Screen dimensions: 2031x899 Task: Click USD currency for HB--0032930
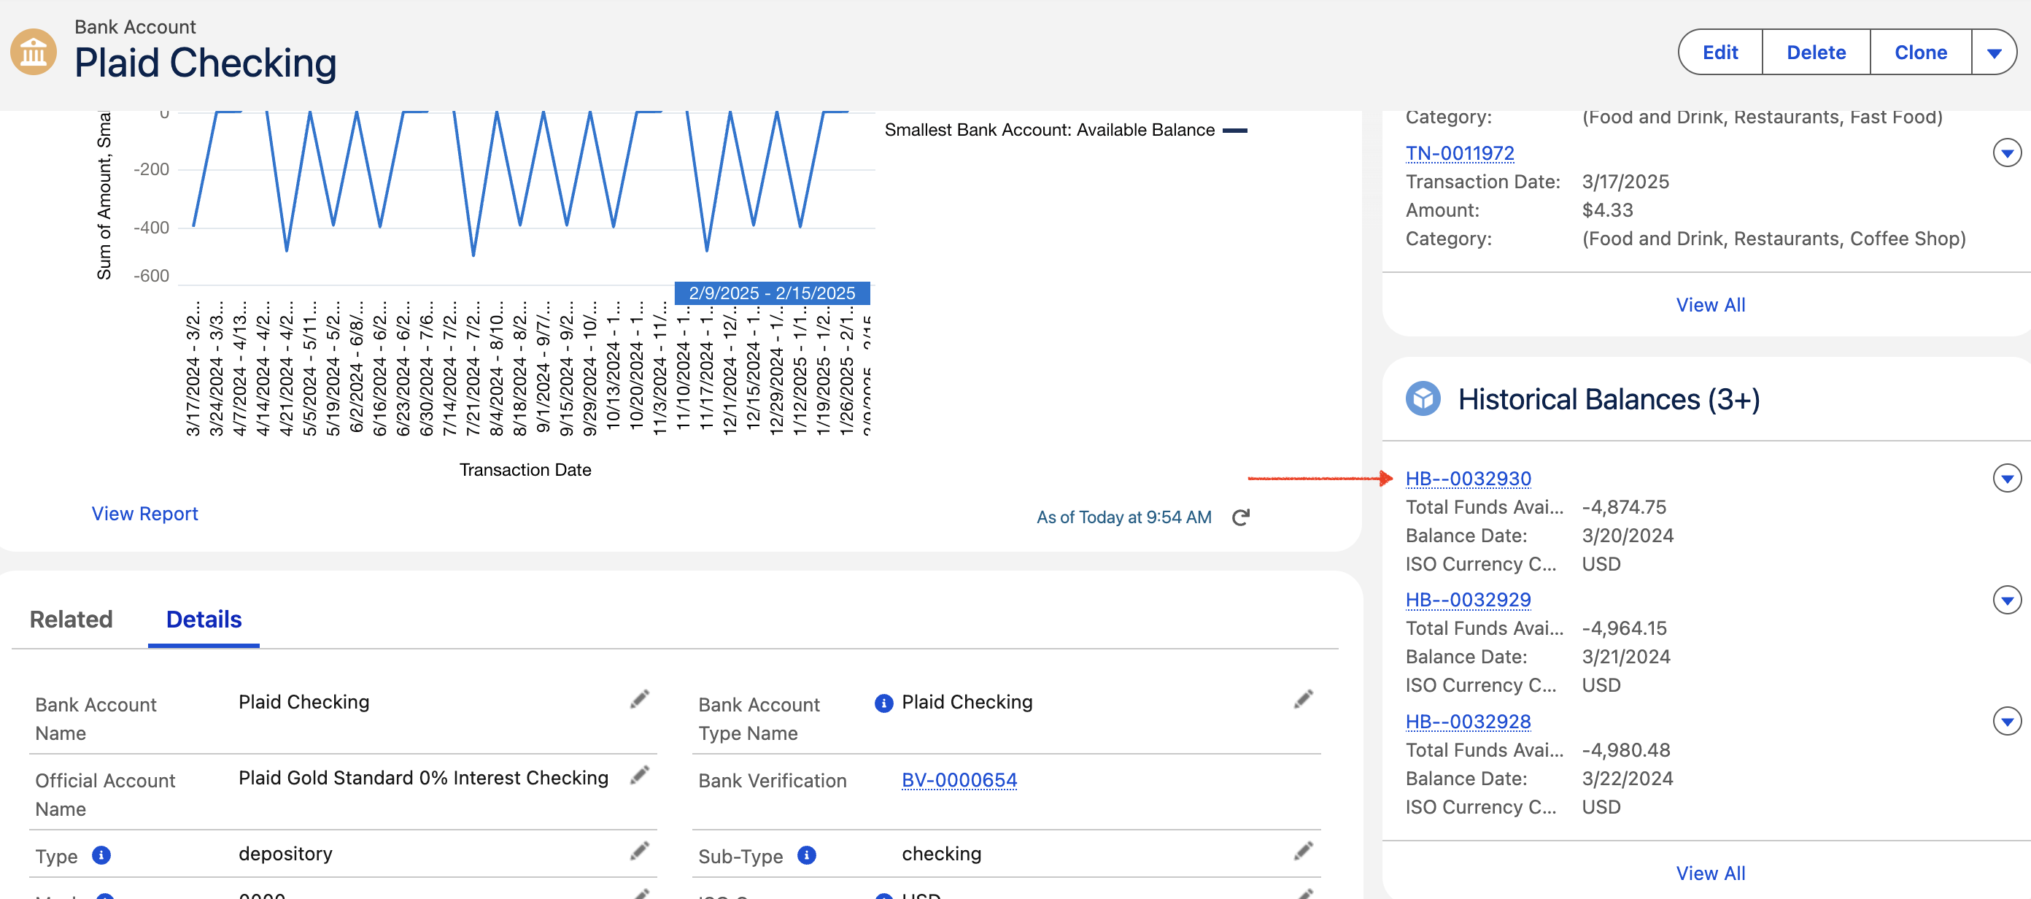point(1601,564)
